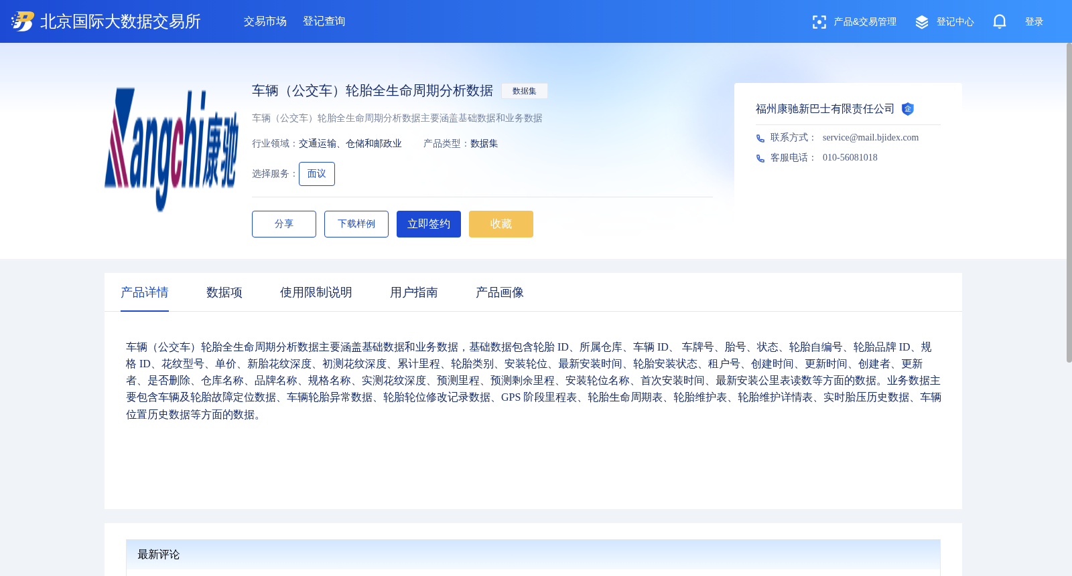
Task: Click phone number 010-56081018
Action: [x=850, y=158]
